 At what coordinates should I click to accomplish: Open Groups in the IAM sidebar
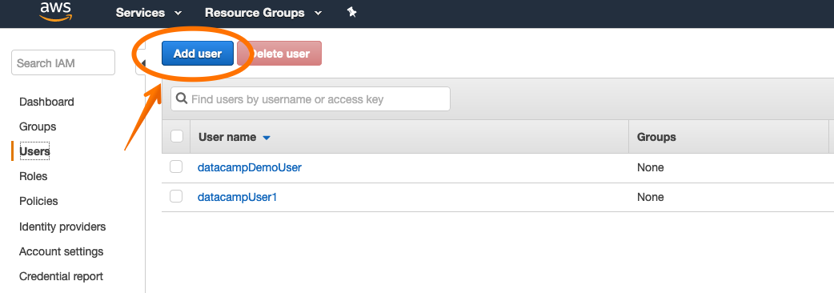(x=38, y=126)
